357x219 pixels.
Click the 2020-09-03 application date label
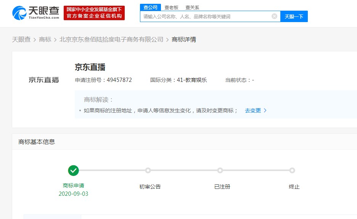click(x=73, y=194)
